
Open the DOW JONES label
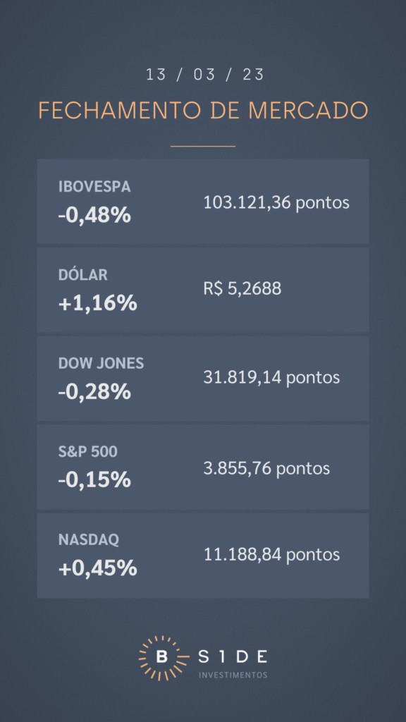click(101, 363)
